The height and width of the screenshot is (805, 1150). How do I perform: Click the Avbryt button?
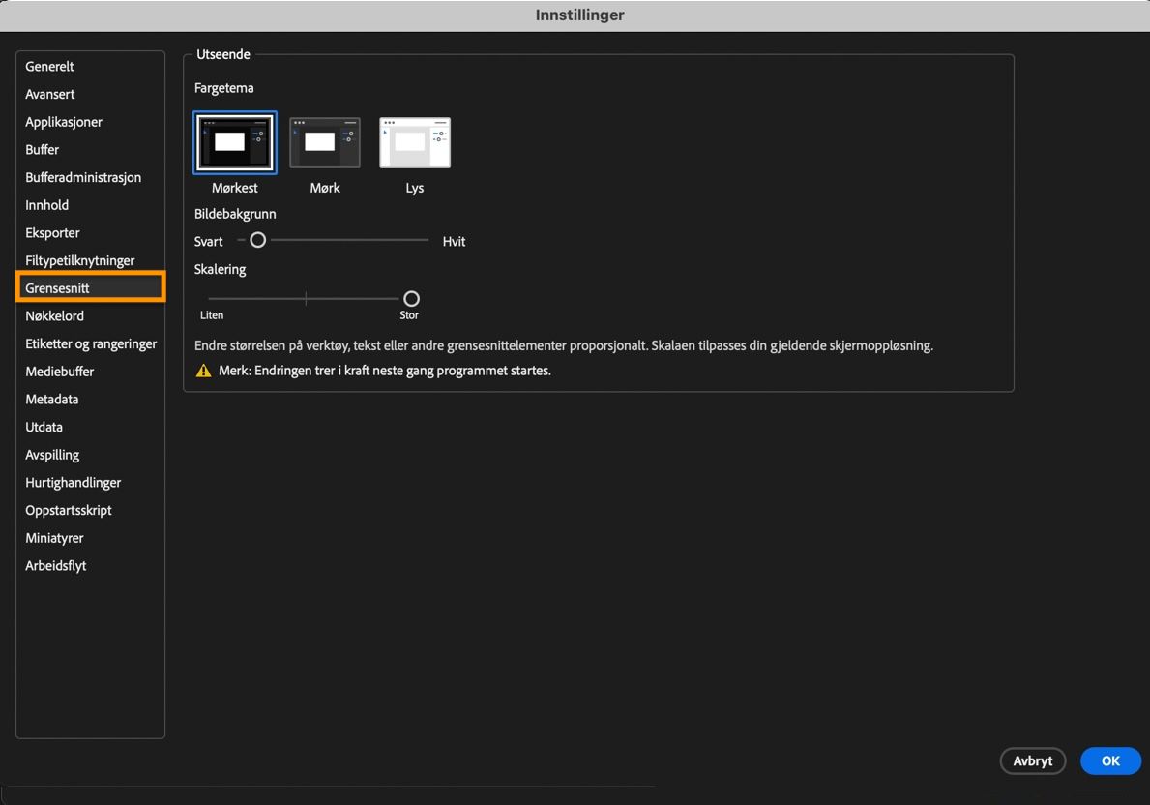tap(1033, 760)
